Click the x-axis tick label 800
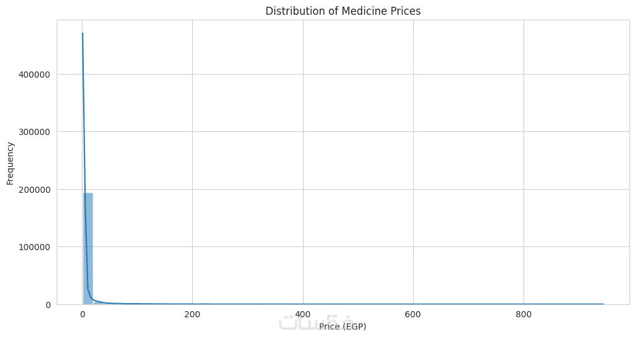This screenshot has height=337, width=635. point(524,314)
